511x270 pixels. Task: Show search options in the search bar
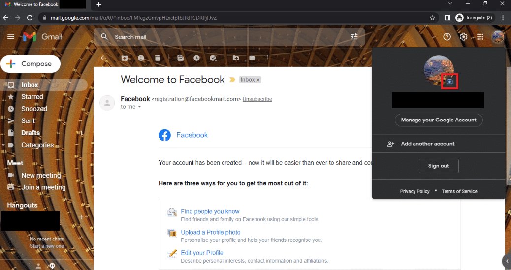(354, 37)
